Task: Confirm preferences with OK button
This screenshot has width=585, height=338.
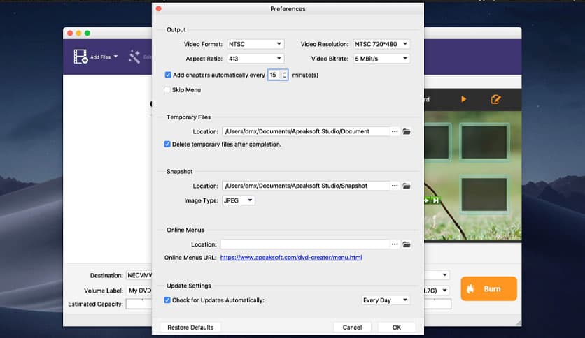Action: pyautogui.click(x=396, y=328)
